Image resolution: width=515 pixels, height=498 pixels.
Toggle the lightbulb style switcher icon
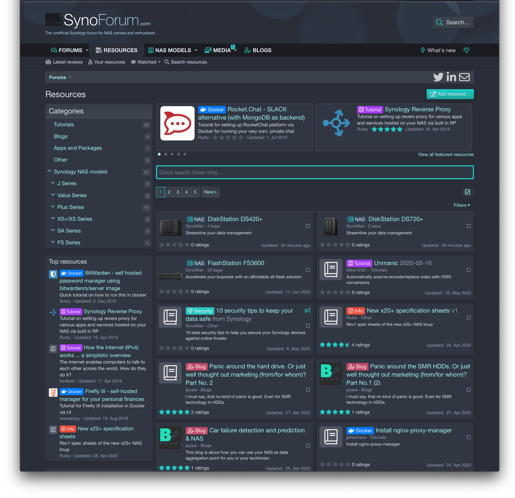(x=466, y=50)
